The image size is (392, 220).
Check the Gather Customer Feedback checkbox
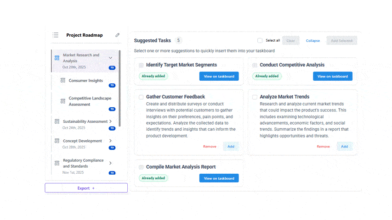click(x=141, y=97)
